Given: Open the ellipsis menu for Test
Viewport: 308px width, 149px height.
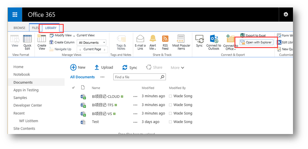Looking at the screenshot, I should coord(135,122).
